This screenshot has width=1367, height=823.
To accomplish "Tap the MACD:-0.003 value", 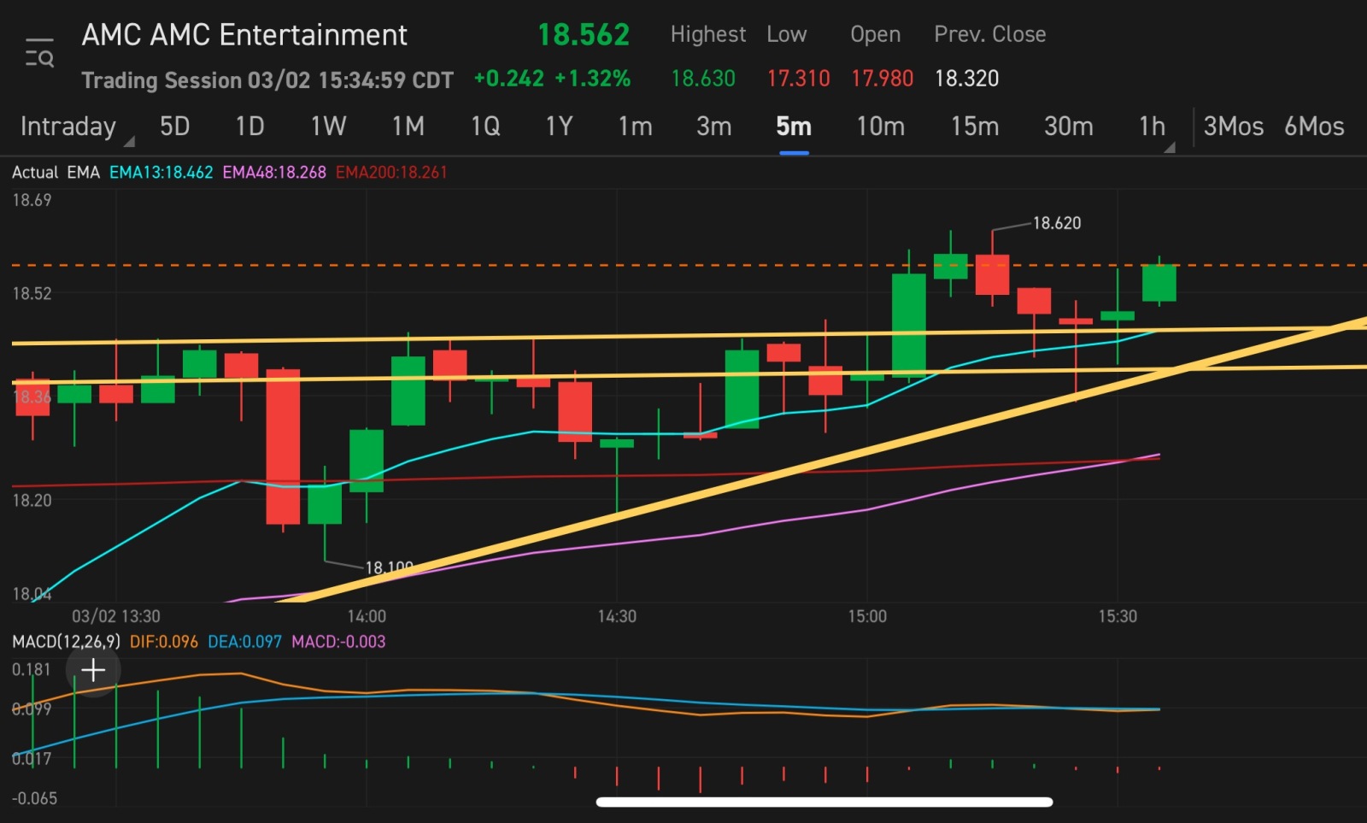I will (338, 642).
